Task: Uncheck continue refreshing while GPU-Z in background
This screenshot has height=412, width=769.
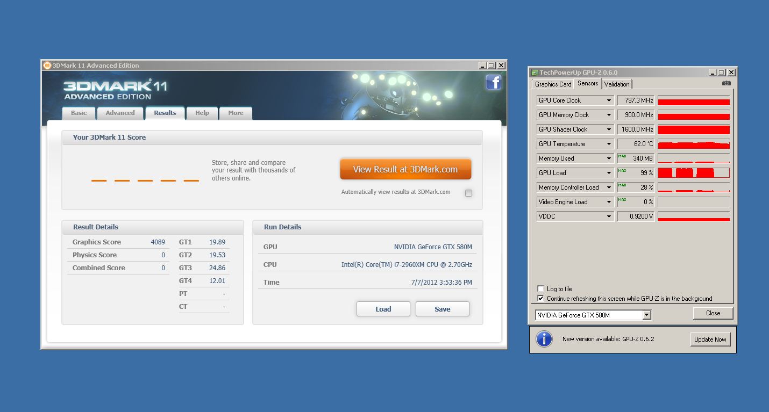Action: click(540, 299)
